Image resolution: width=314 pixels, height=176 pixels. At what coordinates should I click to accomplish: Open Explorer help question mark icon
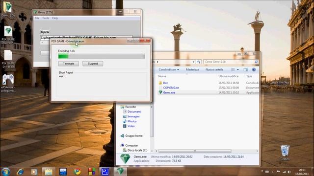coord(254,69)
